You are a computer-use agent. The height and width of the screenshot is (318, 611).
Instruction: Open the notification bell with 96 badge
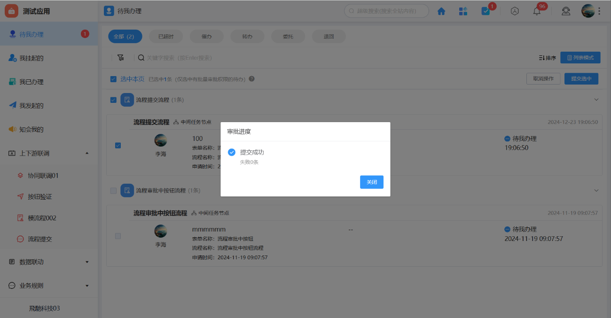pyautogui.click(x=536, y=10)
